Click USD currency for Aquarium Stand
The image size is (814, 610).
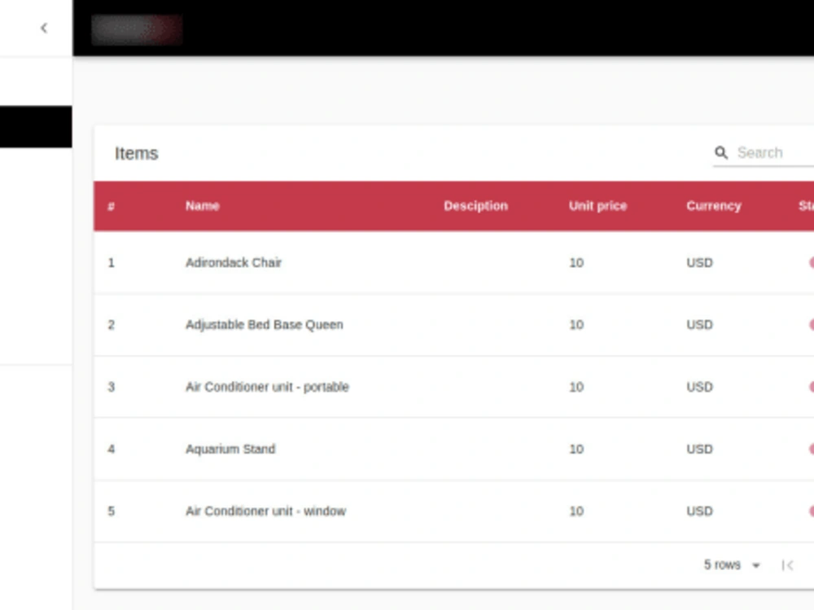pos(699,449)
